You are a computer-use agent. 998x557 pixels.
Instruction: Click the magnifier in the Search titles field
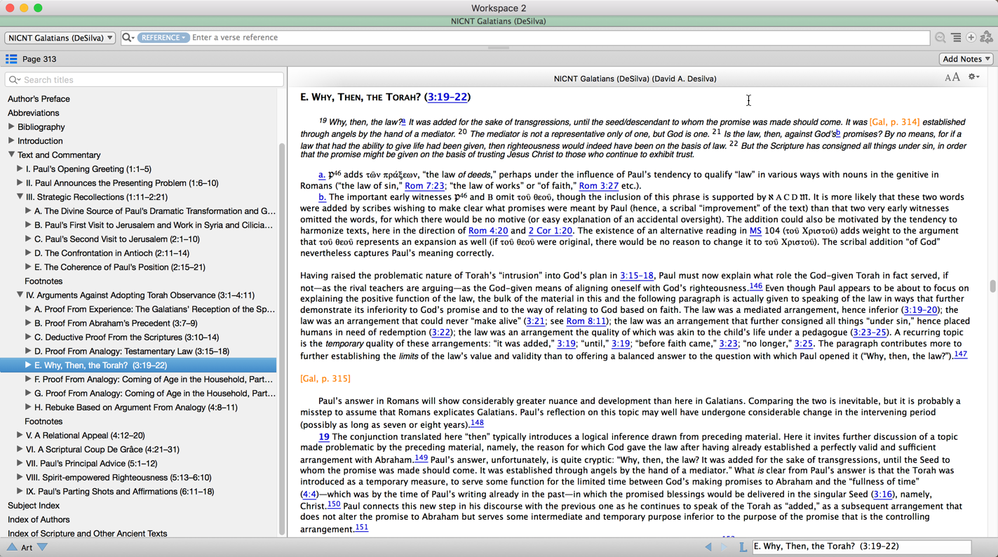pos(15,80)
